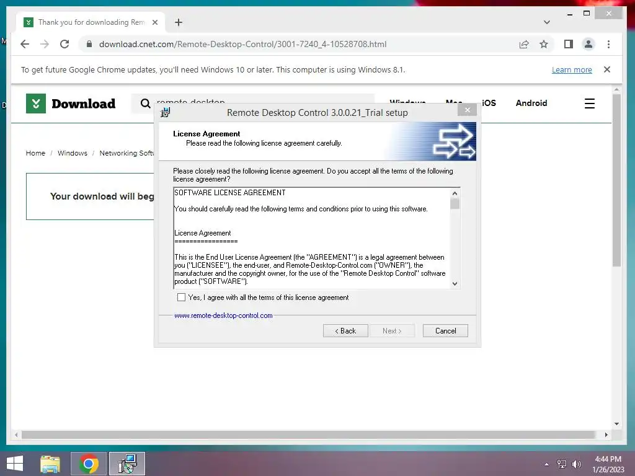Open volume control tray icon

tap(577, 464)
